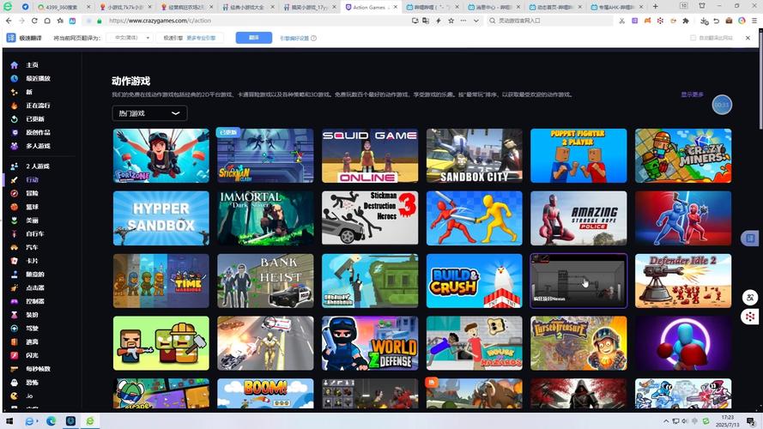The width and height of the screenshot is (763, 429).
Task: Choose the 汽车 car category icon
Action: (15, 247)
